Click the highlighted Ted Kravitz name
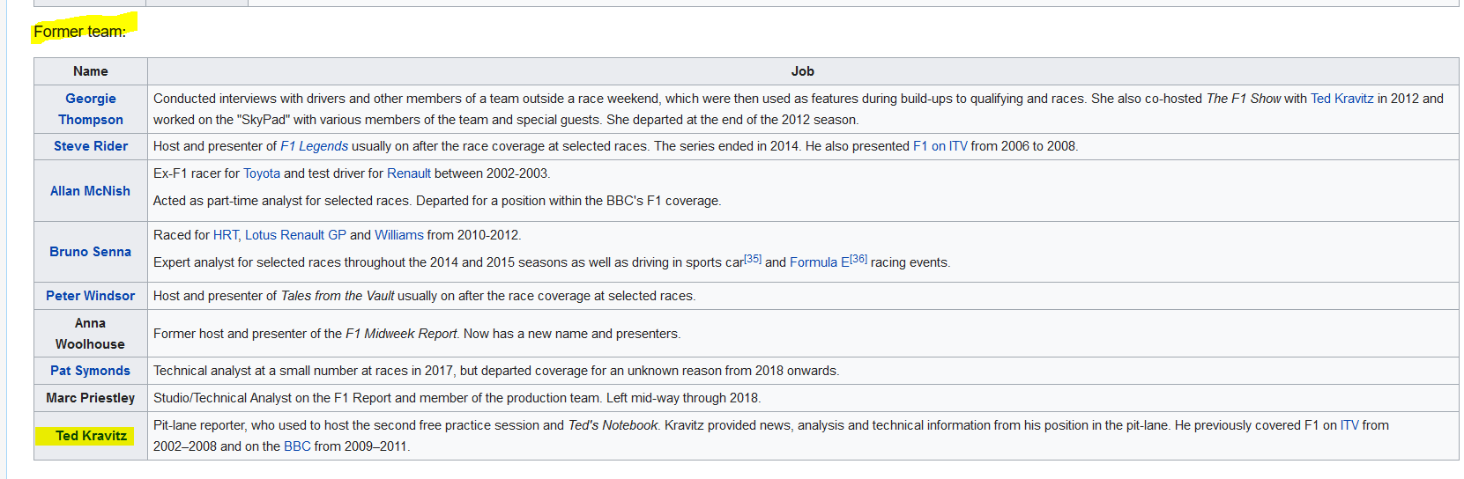 [91, 436]
